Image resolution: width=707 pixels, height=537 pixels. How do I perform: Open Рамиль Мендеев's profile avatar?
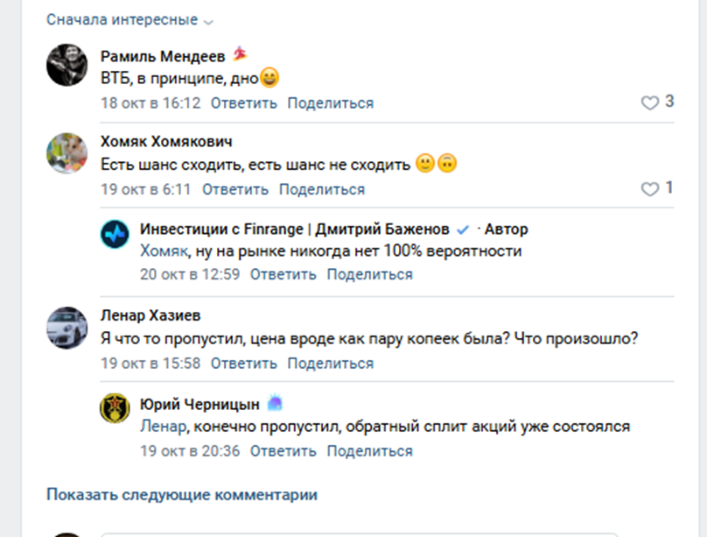point(66,67)
